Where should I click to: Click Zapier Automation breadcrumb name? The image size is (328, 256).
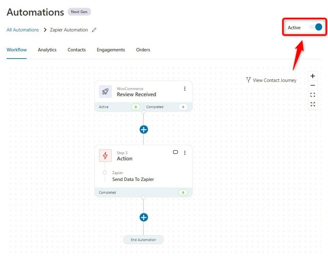pyautogui.click(x=69, y=30)
